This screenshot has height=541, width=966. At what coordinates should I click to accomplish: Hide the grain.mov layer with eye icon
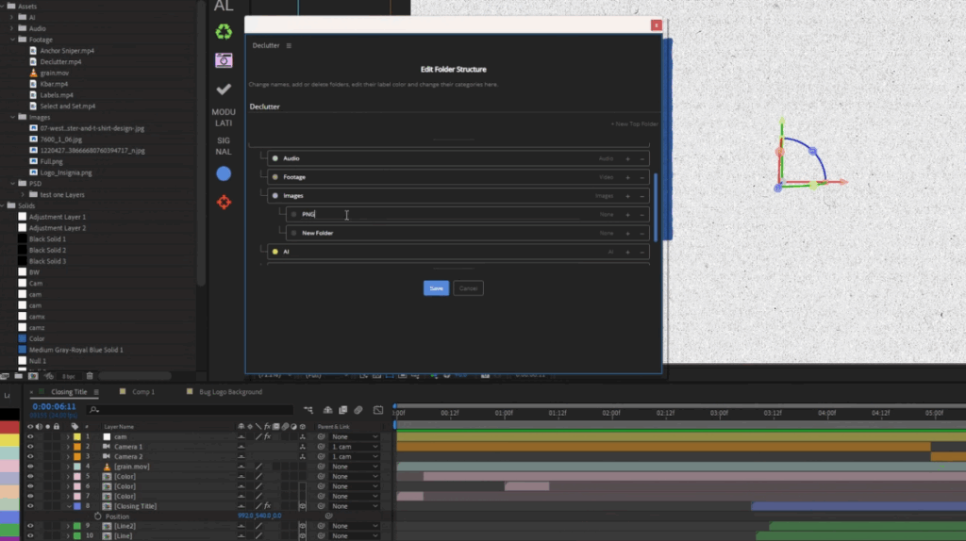click(30, 467)
